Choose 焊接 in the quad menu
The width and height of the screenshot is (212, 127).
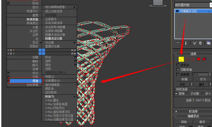pyautogui.click(x=25, y=81)
